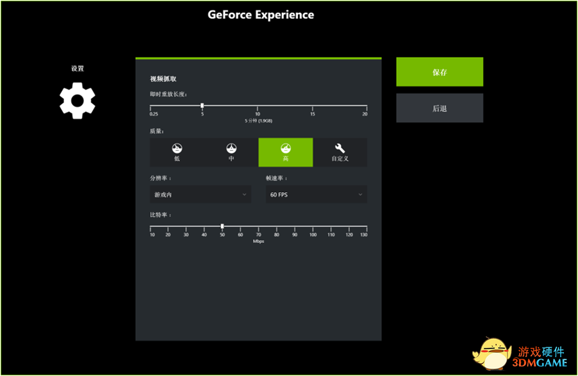Click the green 保存 save button

[x=440, y=72]
